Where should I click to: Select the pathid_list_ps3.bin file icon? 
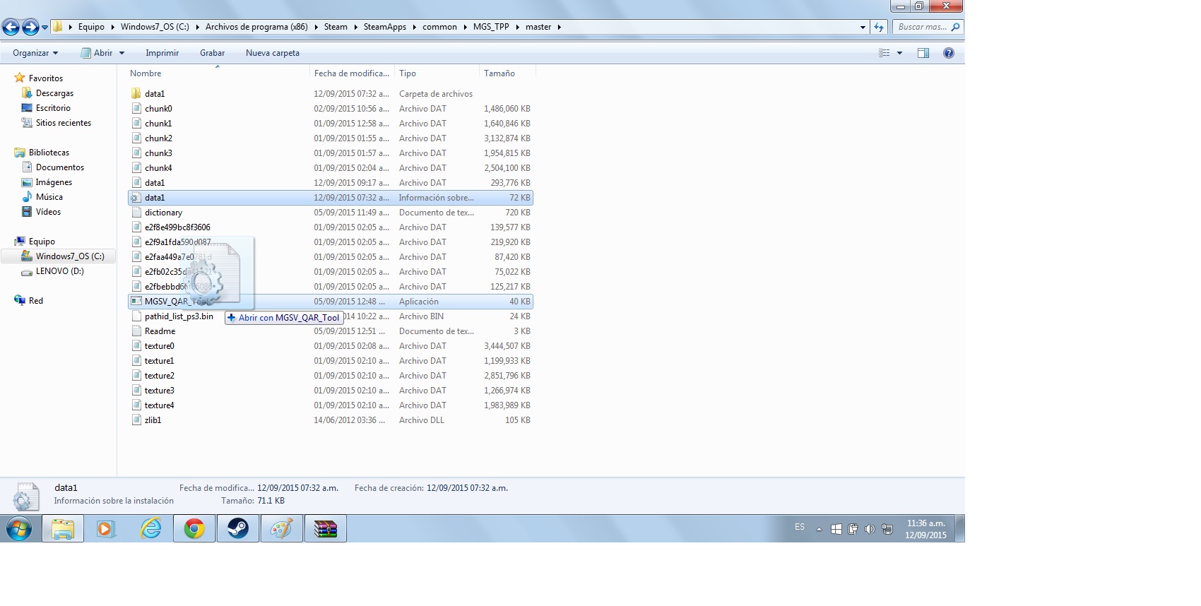(x=136, y=316)
